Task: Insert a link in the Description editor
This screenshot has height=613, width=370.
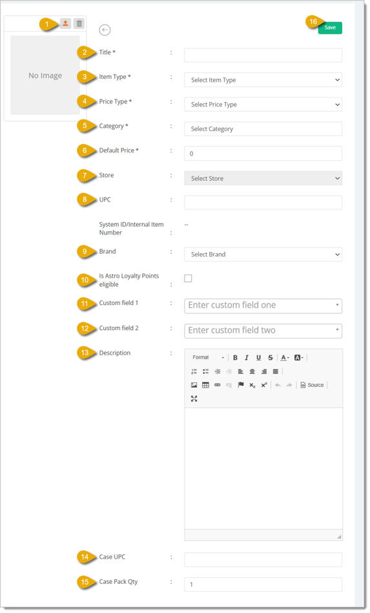Action: click(217, 385)
